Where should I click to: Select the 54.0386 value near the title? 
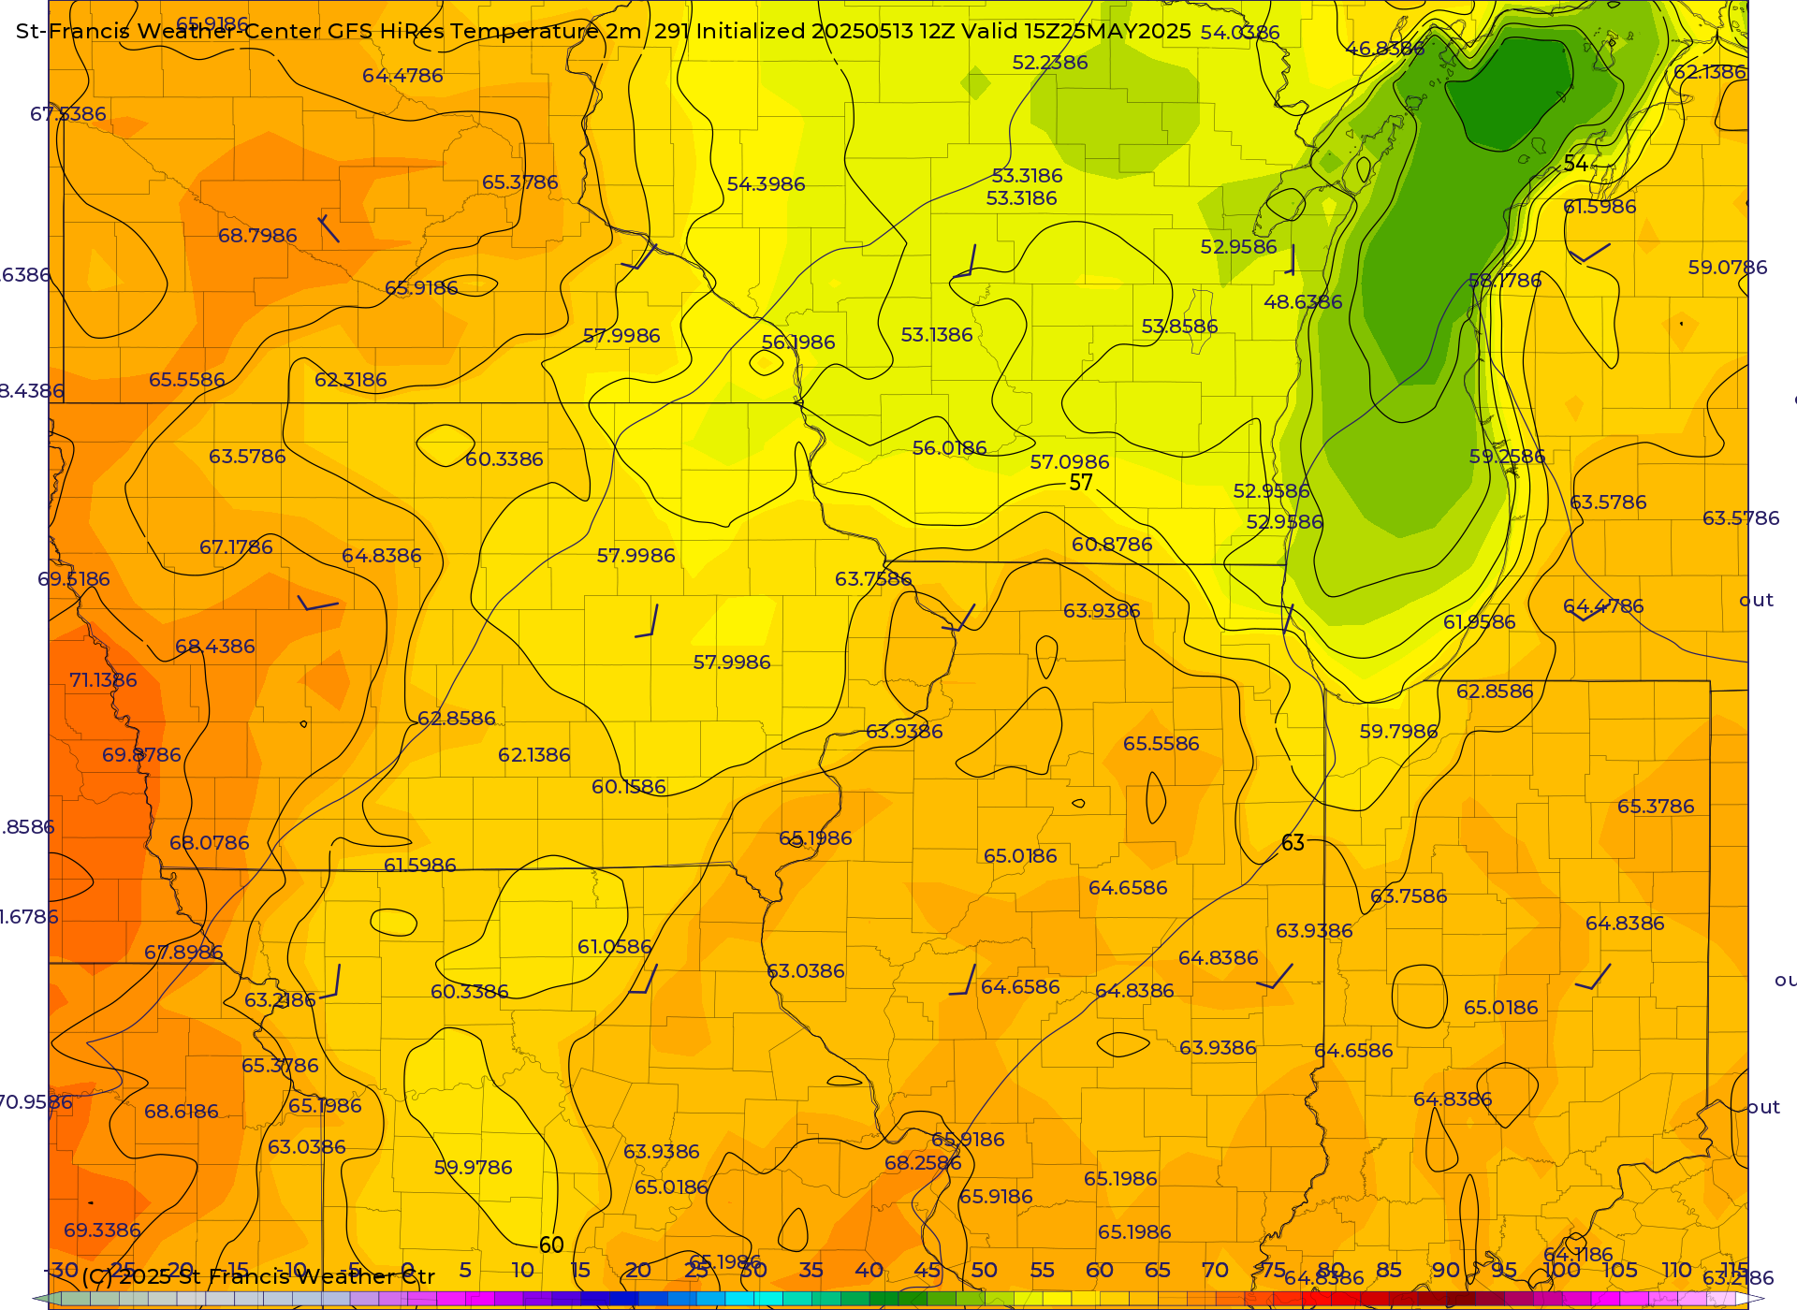[1240, 33]
